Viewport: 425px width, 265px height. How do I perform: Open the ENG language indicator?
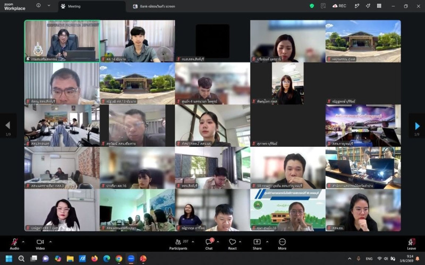click(369, 259)
